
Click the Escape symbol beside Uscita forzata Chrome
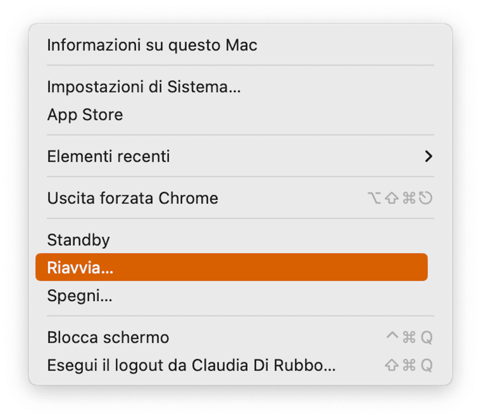coord(426,198)
